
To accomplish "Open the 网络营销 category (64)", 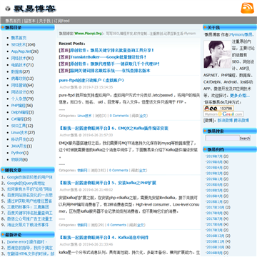I will (19, 85).
